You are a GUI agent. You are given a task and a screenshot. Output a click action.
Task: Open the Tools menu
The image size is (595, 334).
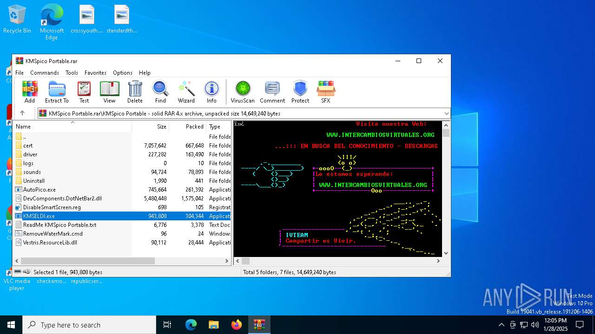(72, 73)
